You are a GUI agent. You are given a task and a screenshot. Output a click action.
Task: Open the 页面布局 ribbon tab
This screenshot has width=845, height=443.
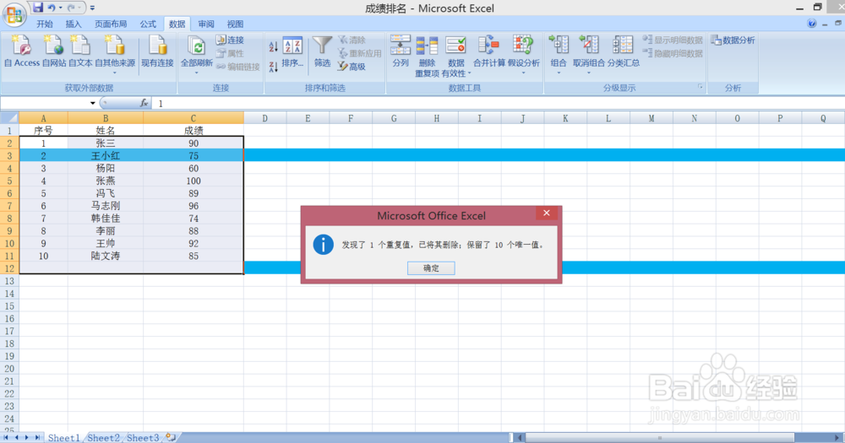(x=111, y=24)
